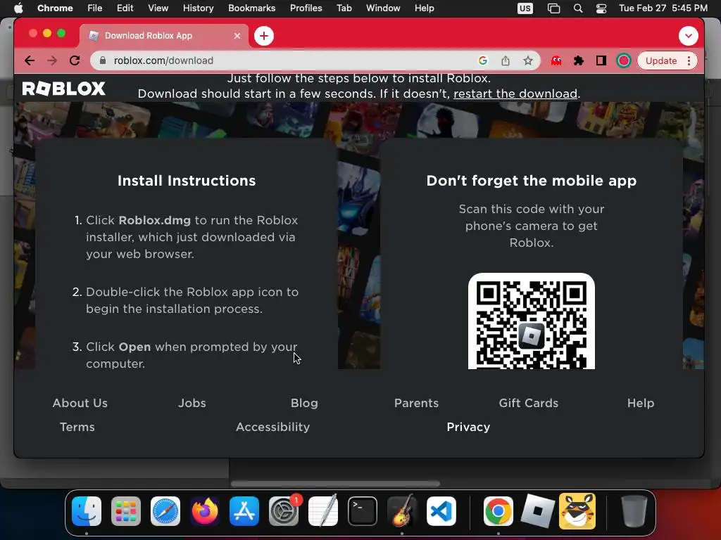Open the Help menu in the menu bar
Viewport: 721px width, 540px height.
point(424,8)
